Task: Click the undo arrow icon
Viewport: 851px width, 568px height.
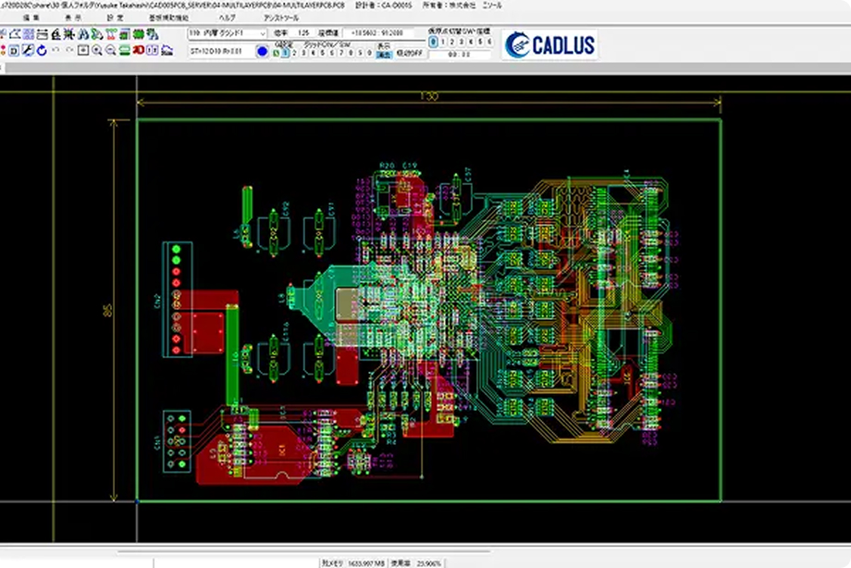Action: click(56, 51)
